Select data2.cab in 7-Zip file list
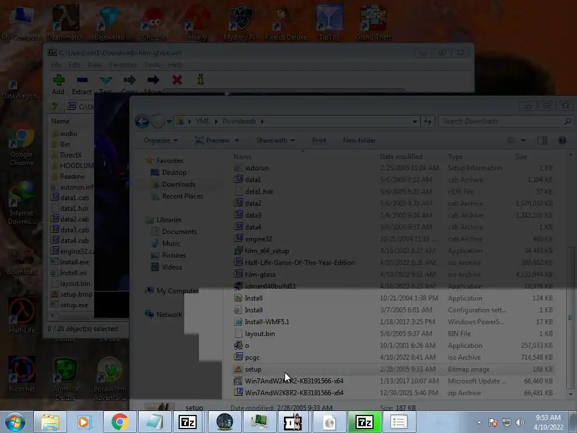577x433 pixels. (x=74, y=219)
